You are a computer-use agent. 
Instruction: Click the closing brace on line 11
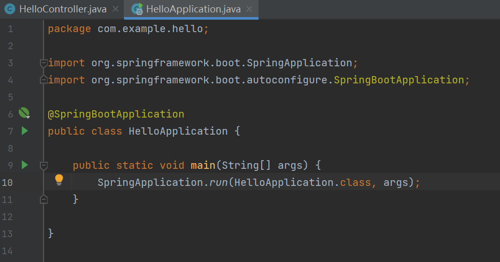pos(76,199)
